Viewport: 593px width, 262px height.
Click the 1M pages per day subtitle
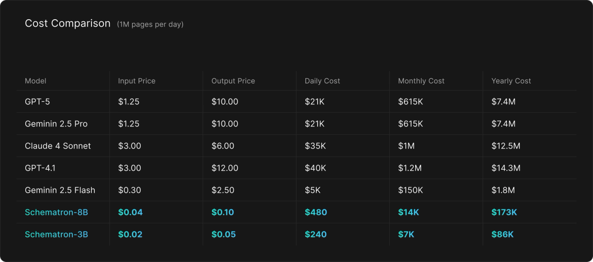coord(150,25)
